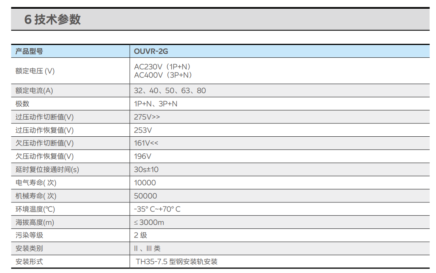Click the undervoltage cutoff value '161V<<'
The height and width of the screenshot is (273, 436).
coord(146,143)
